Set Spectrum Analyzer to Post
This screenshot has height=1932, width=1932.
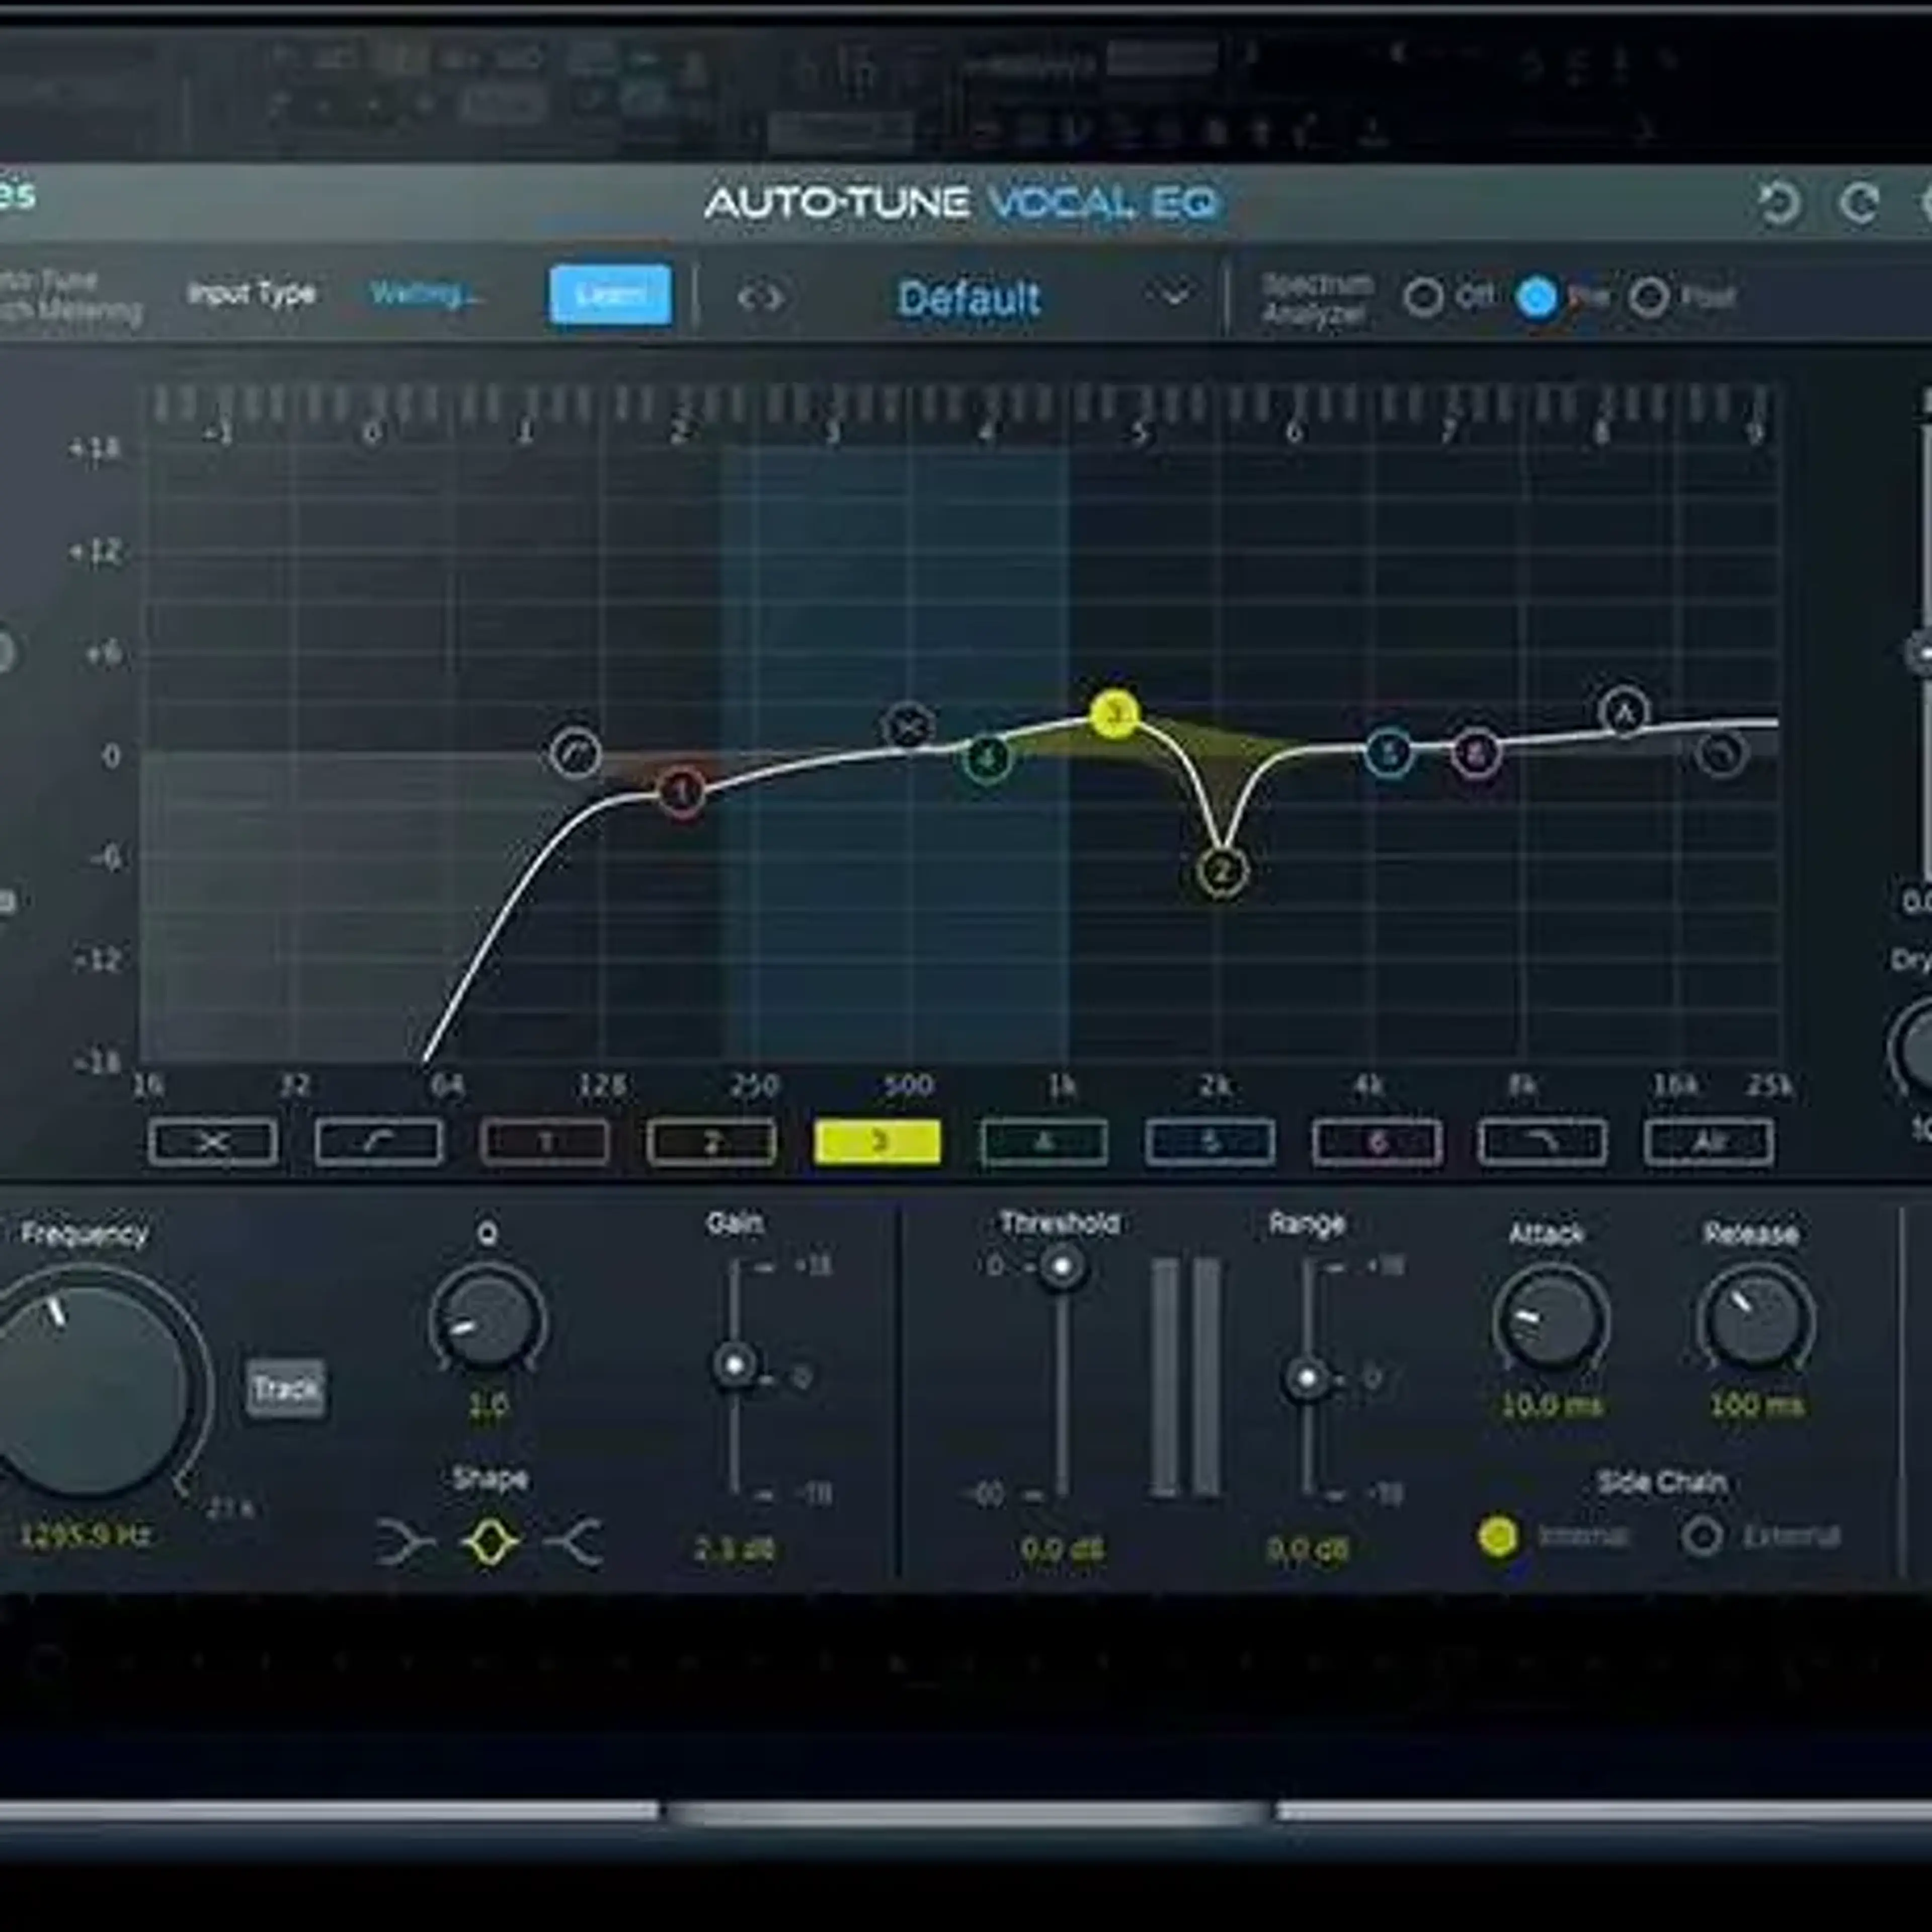pos(1649,297)
